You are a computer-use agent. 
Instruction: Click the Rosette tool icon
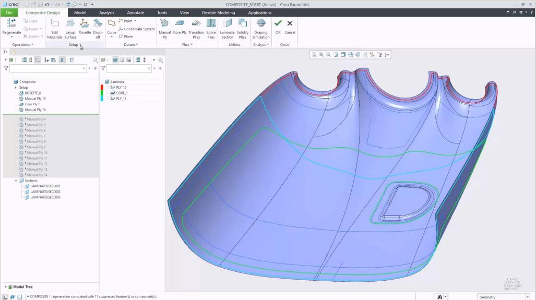click(x=85, y=24)
